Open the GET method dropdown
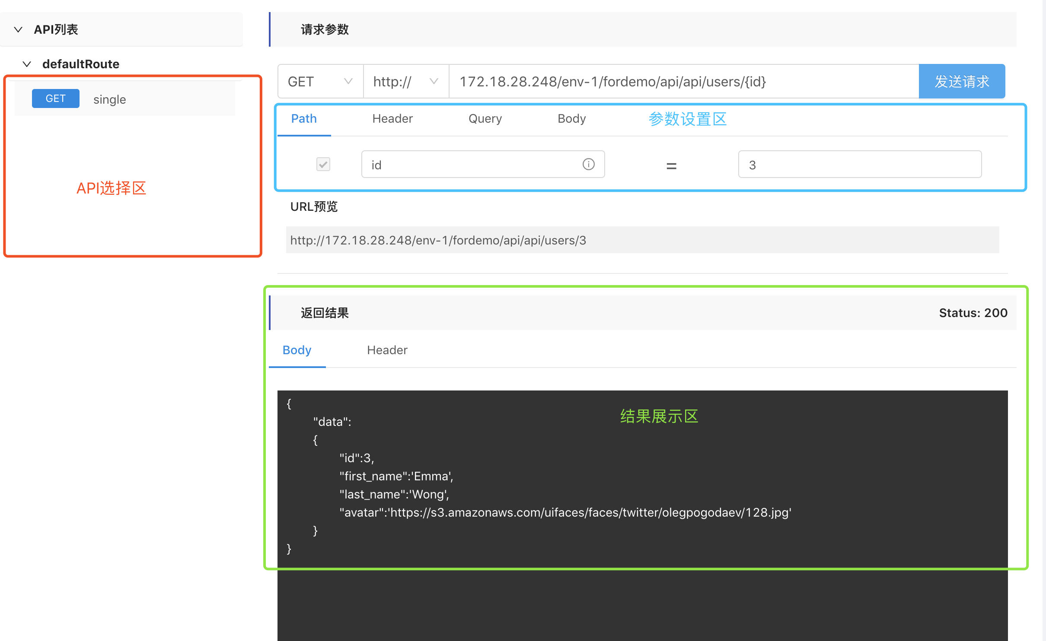This screenshot has height=641, width=1046. coord(320,81)
